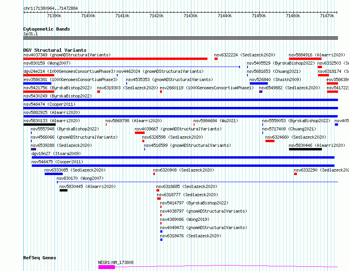Click the nsv4037349 gnomAD structural variant label
Screen dimensions: 349x271
point(67,55)
